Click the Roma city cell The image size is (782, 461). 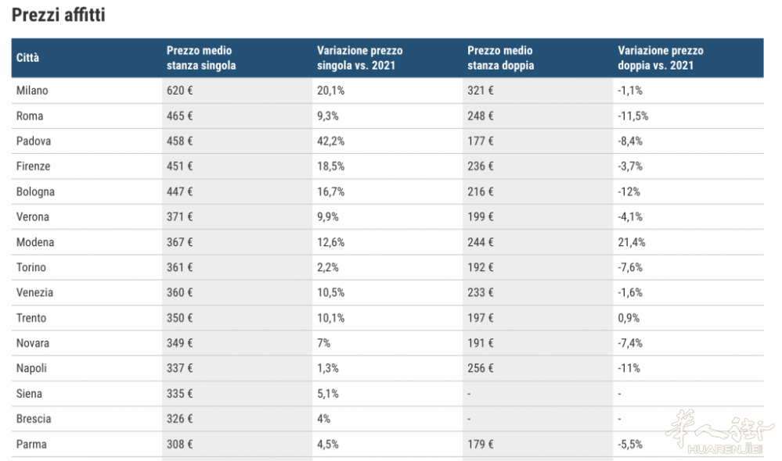click(30, 116)
